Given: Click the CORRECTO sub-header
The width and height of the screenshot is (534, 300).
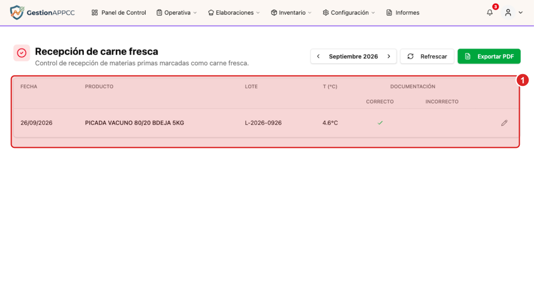Looking at the screenshot, I should pos(380,102).
